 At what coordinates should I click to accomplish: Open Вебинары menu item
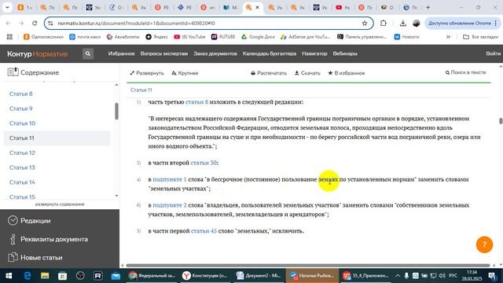click(345, 53)
